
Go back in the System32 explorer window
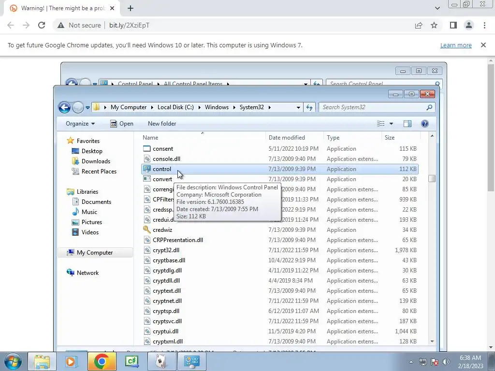point(64,107)
